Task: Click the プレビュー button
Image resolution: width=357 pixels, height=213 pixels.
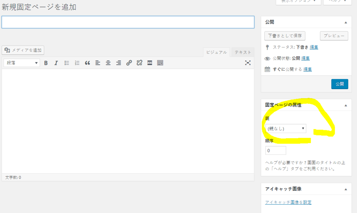Action: pos(334,36)
